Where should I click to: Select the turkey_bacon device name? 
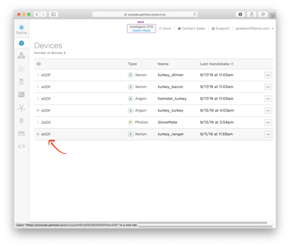coord(170,87)
